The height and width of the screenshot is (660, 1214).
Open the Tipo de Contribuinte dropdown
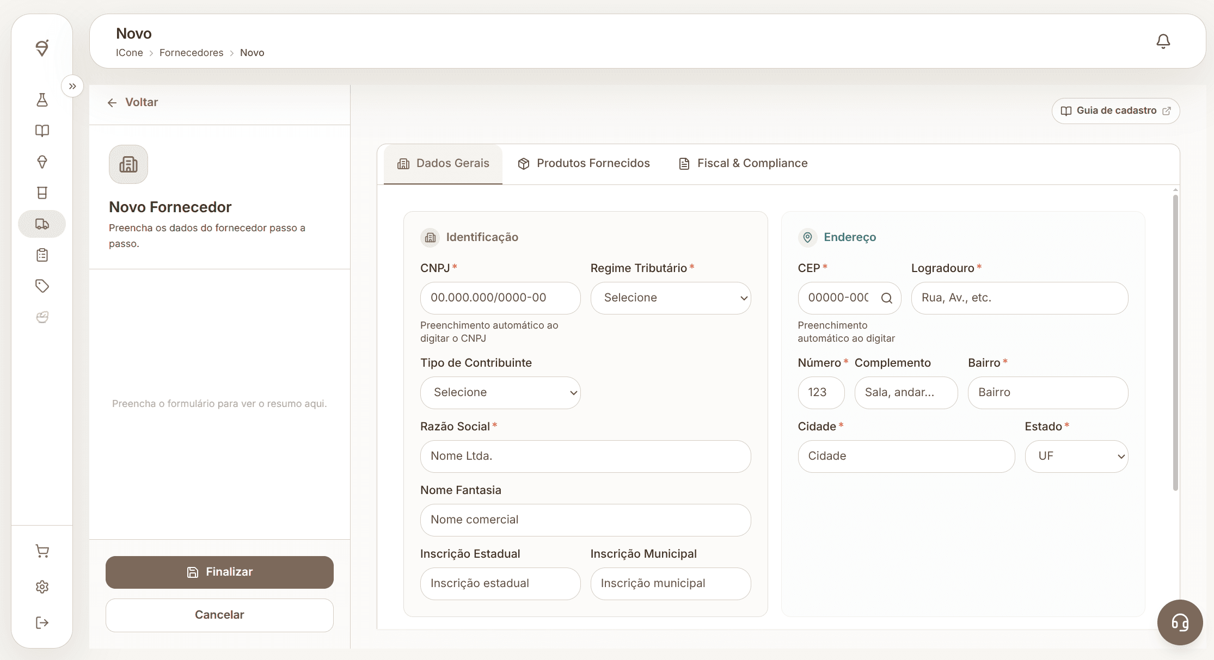tap(500, 393)
